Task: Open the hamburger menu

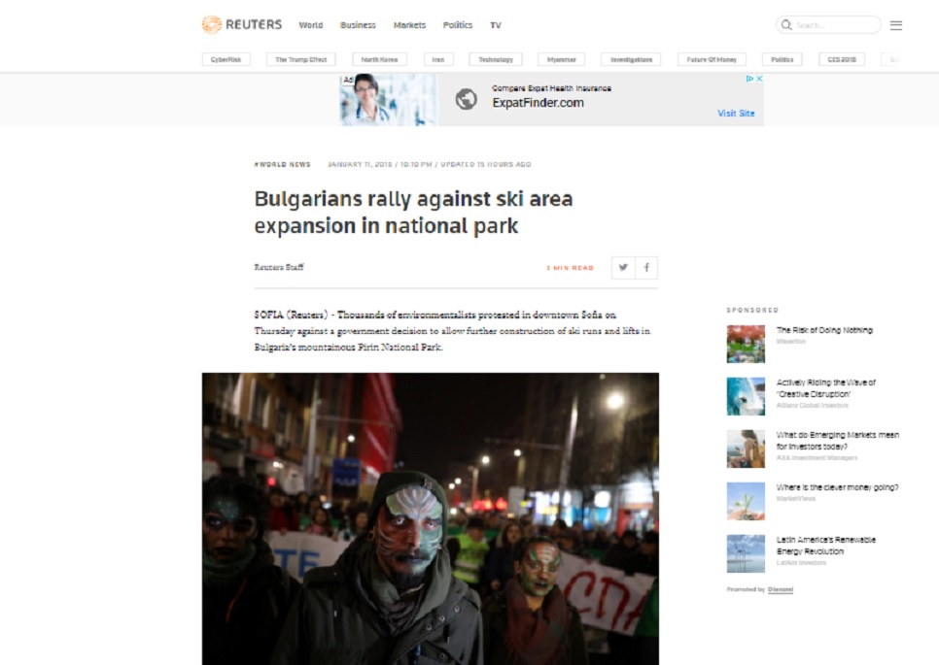Action: (896, 25)
